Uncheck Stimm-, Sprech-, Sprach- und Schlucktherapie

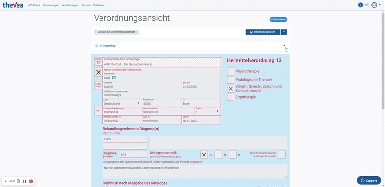coord(230,89)
